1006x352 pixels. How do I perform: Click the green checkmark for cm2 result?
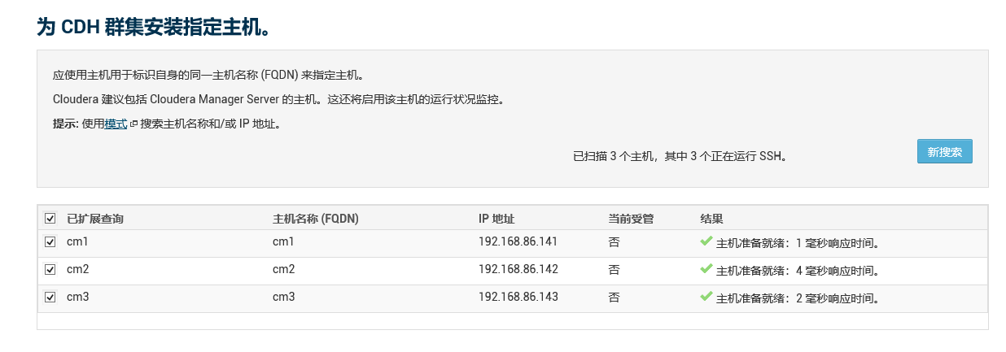click(x=706, y=269)
